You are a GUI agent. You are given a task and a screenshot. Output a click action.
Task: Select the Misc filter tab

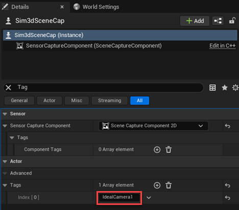pyautogui.click(x=77, y=101)
